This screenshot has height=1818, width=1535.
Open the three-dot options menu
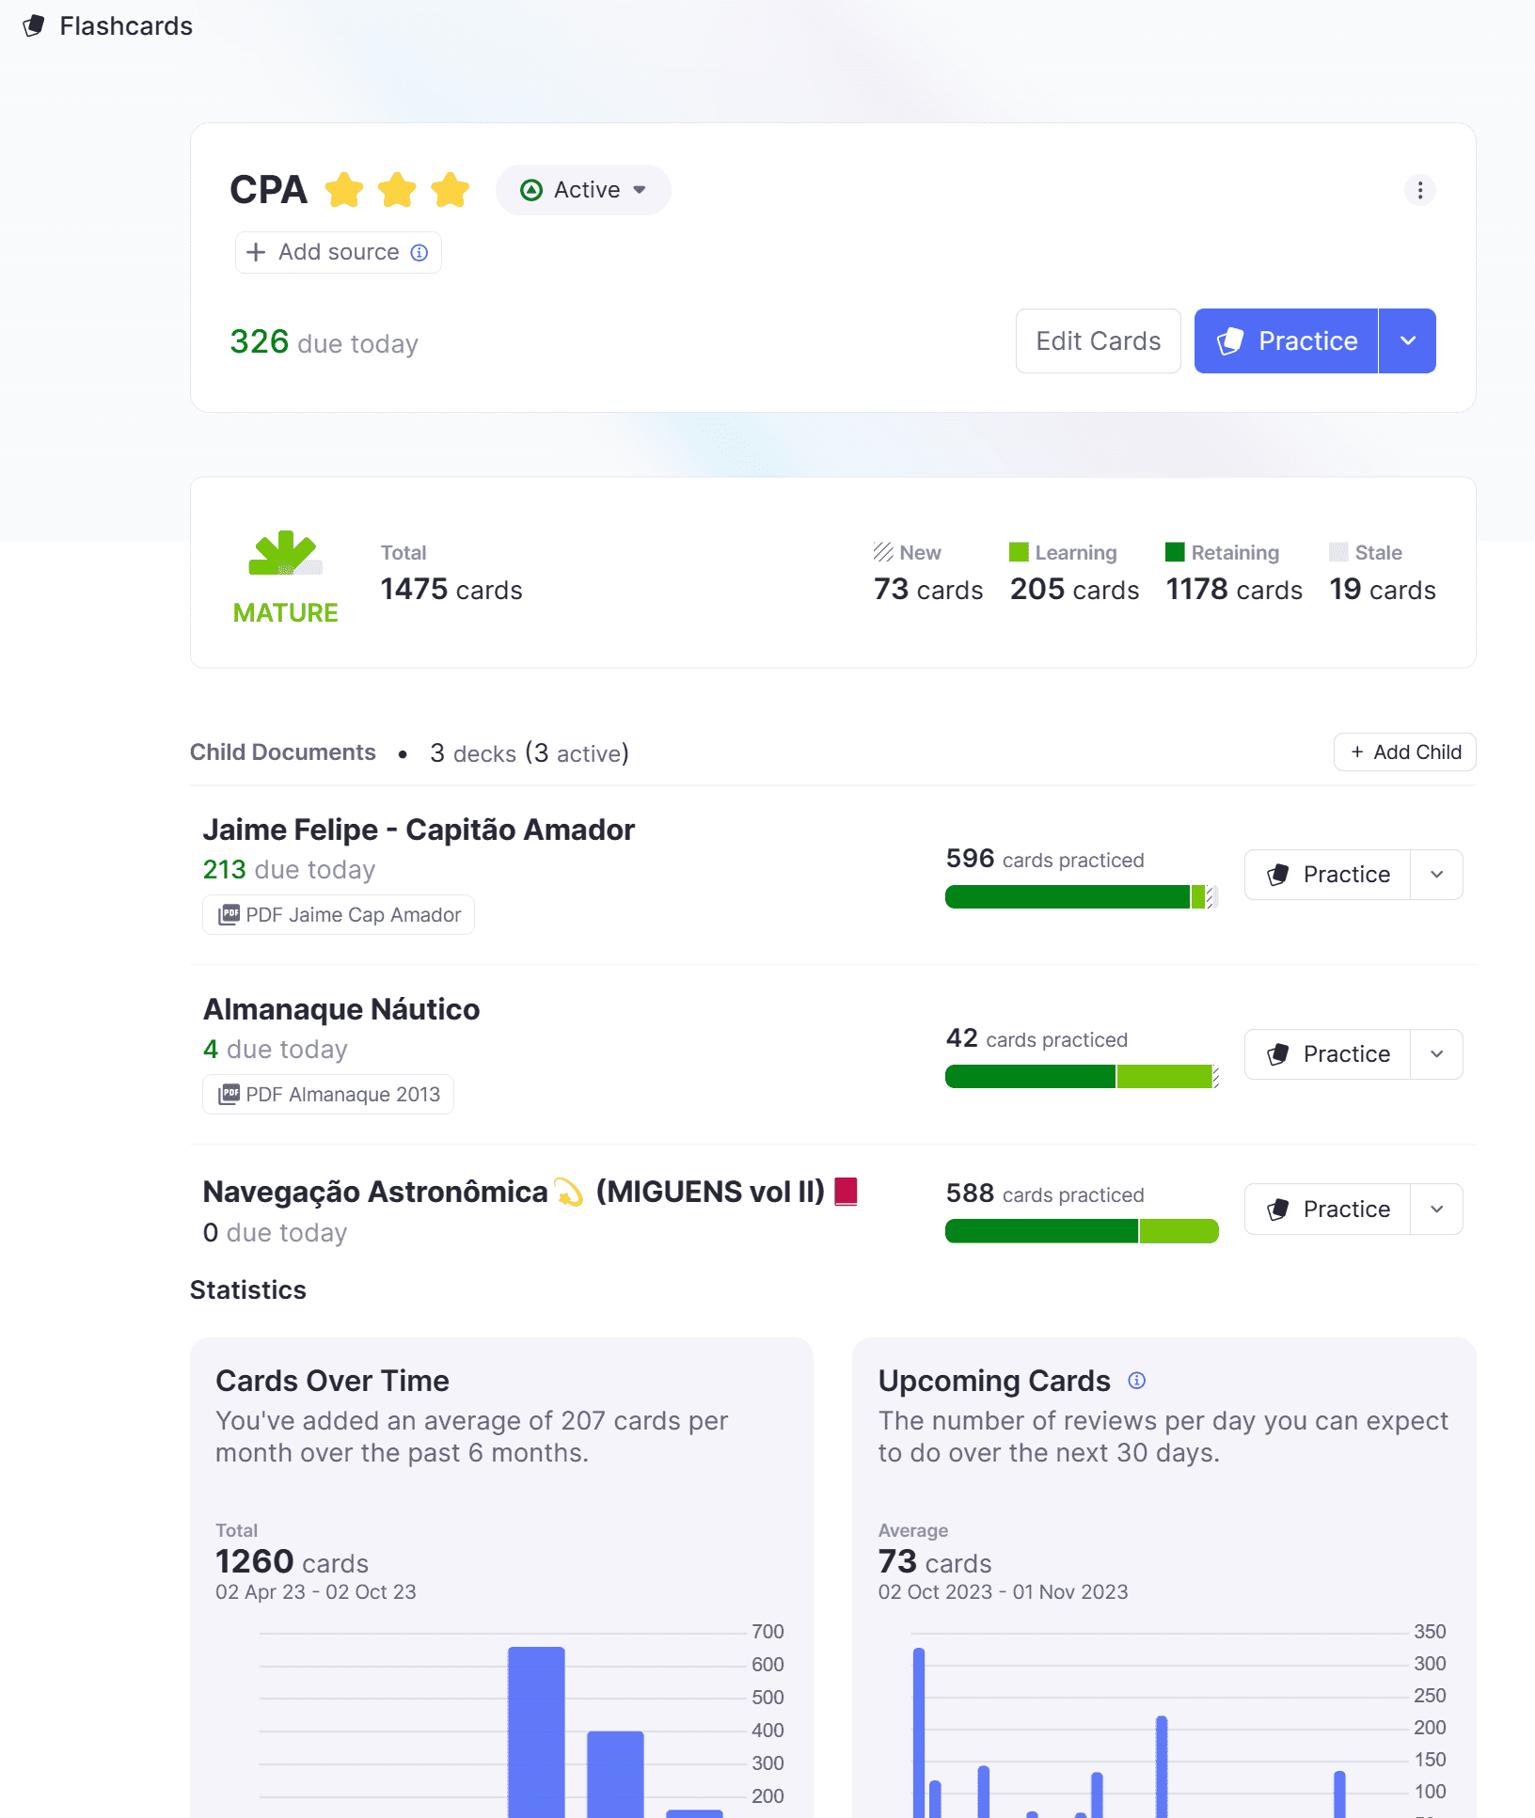click(1419, 190)
